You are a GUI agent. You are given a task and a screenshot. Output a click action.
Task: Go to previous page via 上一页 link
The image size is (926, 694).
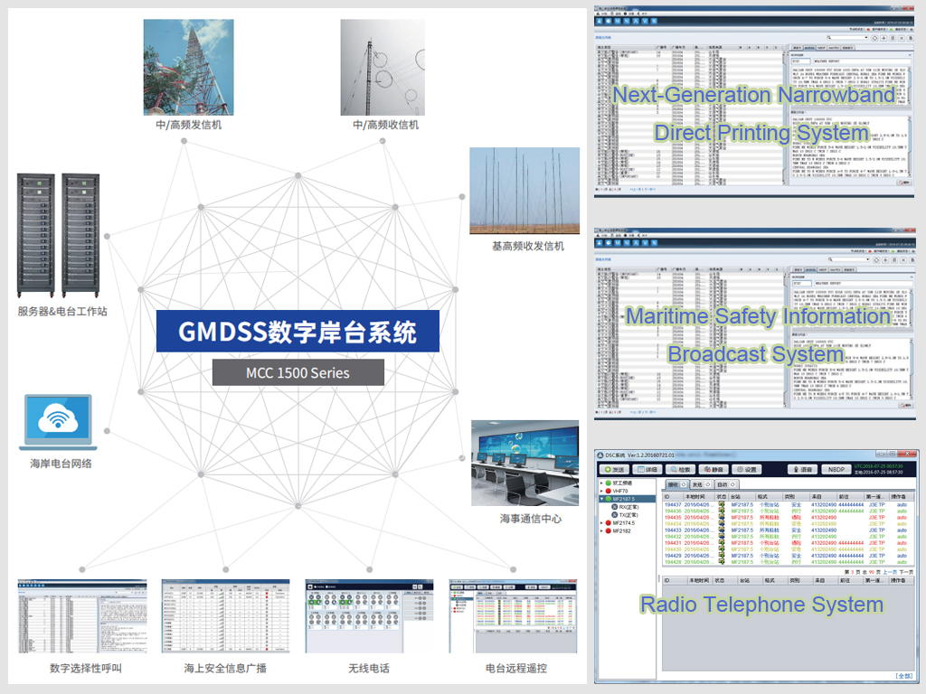pos(890,572)
